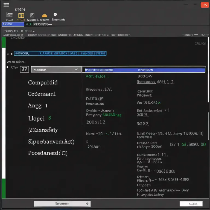Screen dimensions: 210x210
Task: Select the AMTTTOARSTAE column header
Action: [13, 35]
